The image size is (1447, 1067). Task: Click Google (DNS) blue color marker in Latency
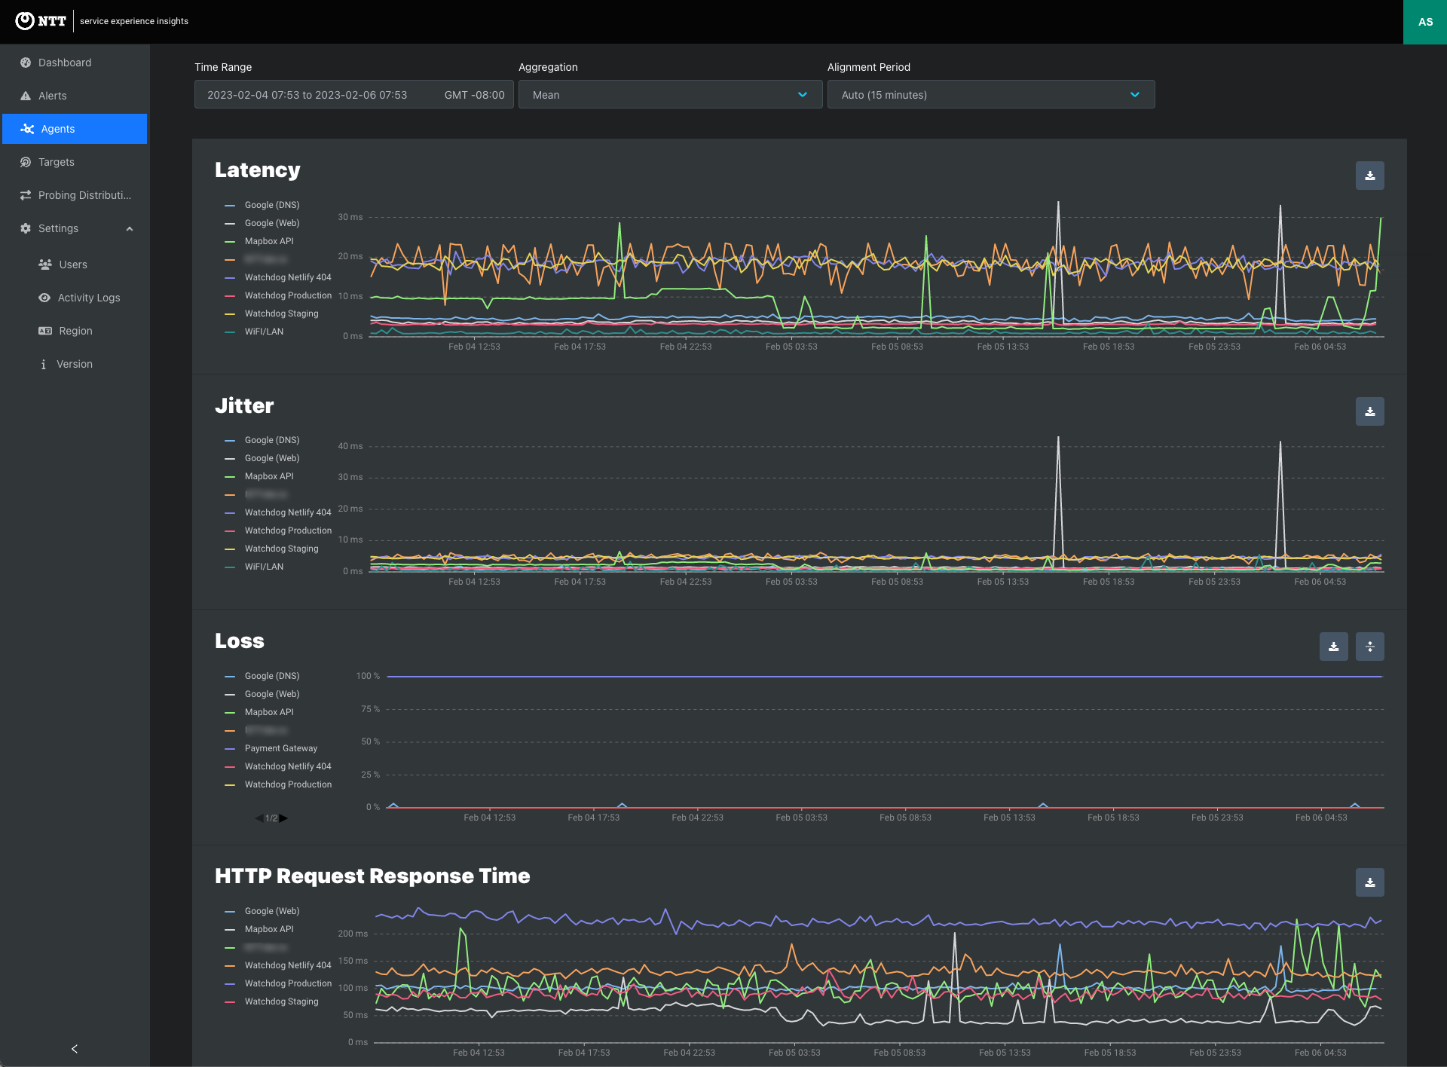pos(230,205)
